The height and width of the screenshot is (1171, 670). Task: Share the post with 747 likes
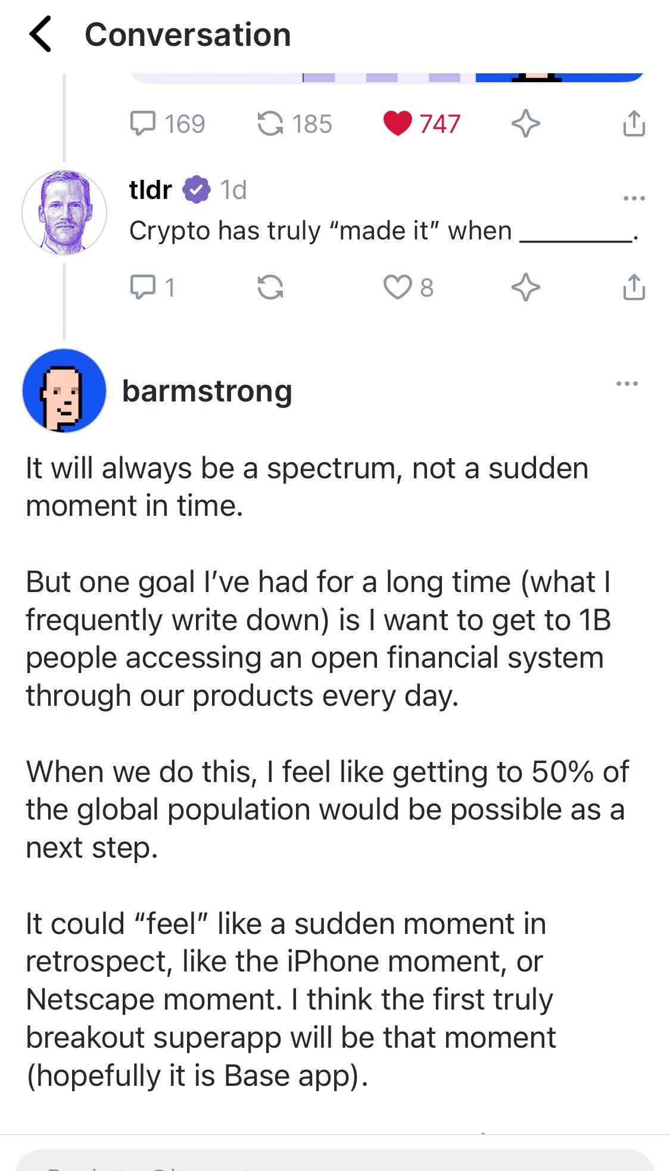634,123
